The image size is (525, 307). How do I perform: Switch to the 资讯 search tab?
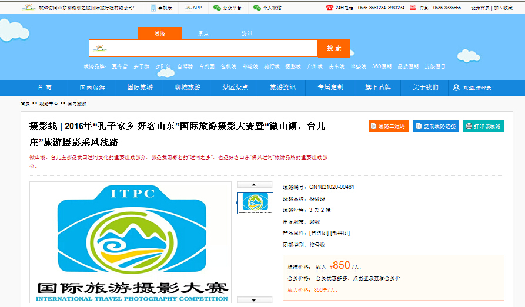click(x=247, y=33)
